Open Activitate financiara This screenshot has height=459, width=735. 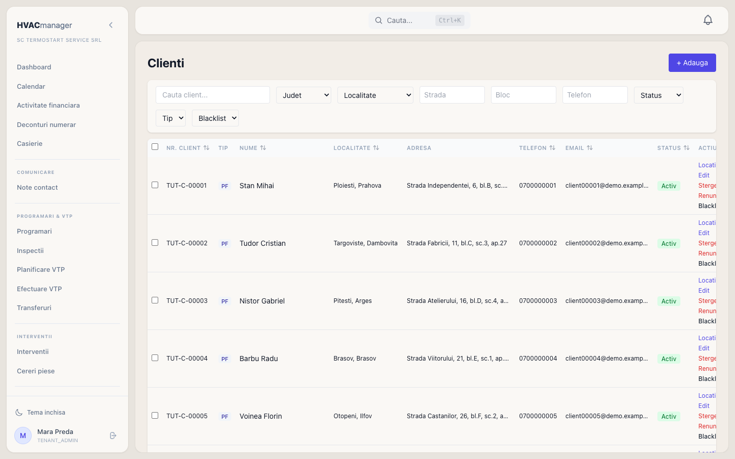click(48, 106)
